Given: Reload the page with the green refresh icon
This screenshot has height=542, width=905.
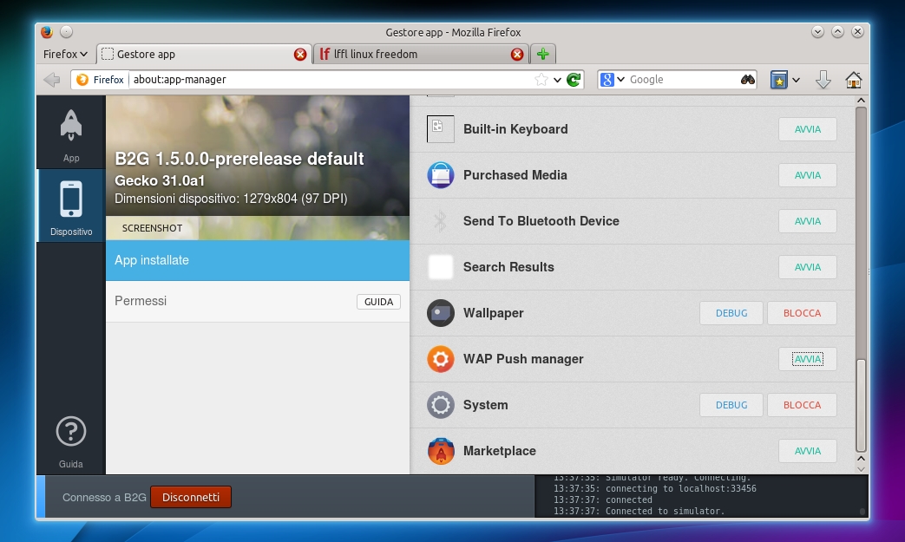Looking at the screenshot, I should tap(574, 80).
